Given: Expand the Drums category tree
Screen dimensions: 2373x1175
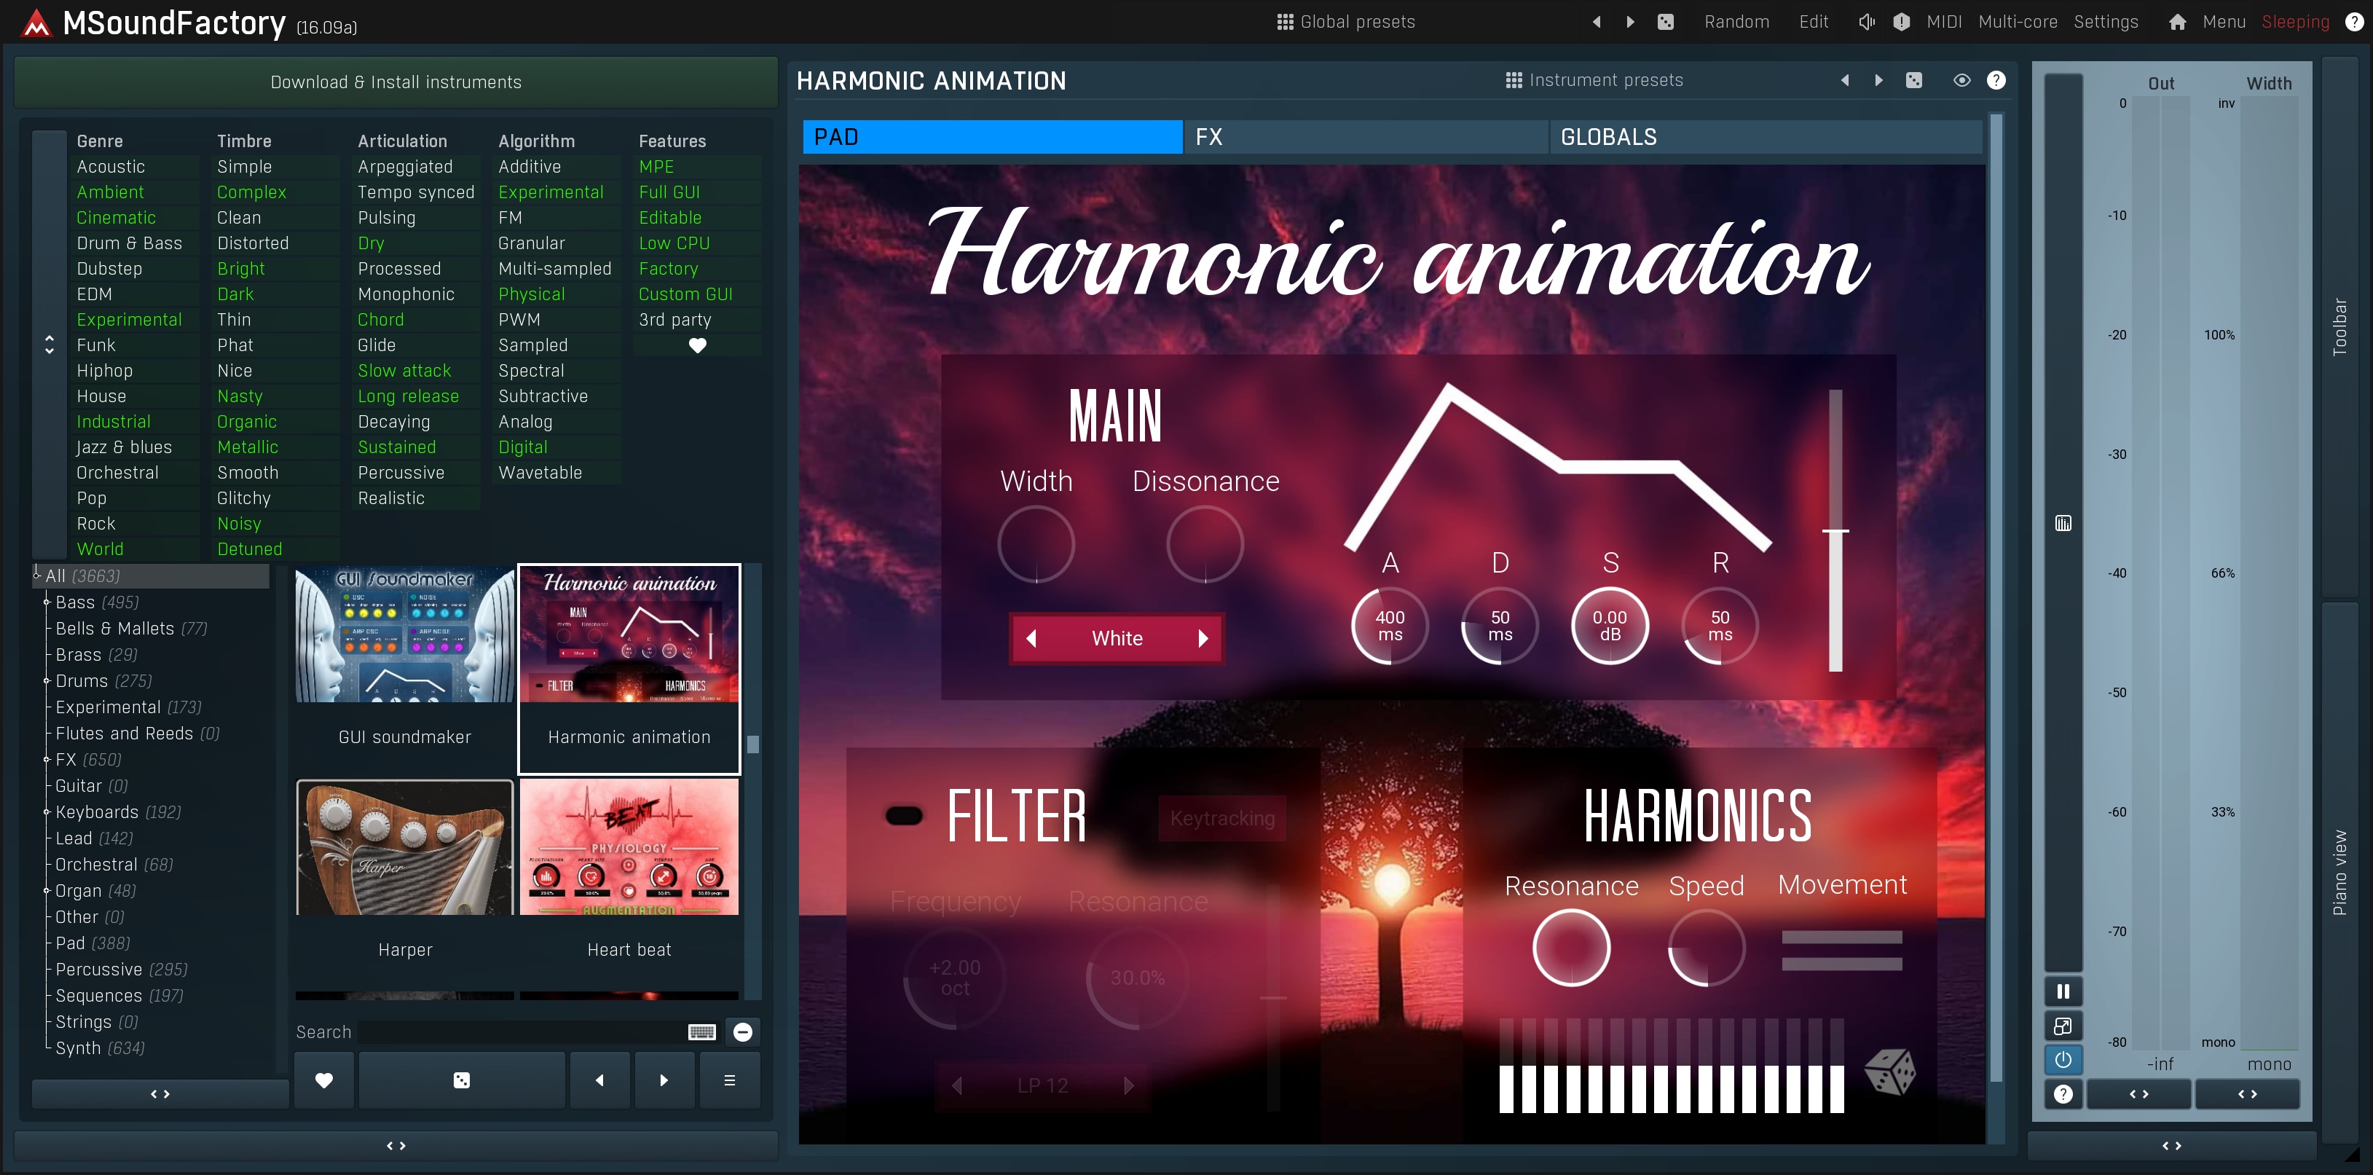Looking at the screenshot, I should point(47,681).
